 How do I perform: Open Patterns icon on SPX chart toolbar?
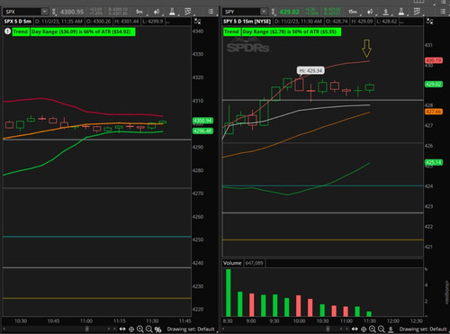pyautogui.click(x=188, y=12)
